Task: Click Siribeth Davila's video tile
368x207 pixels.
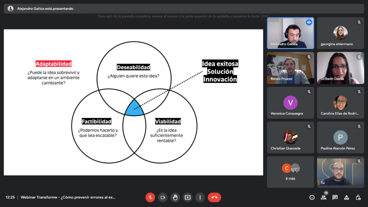Action: coord(340,68)
